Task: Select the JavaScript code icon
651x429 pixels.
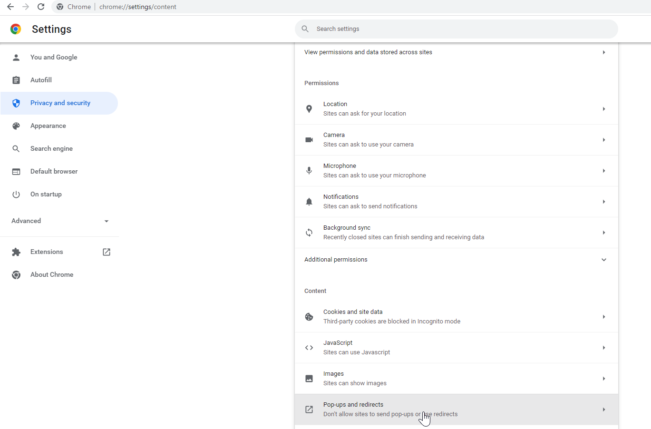Action: [309, 347]
